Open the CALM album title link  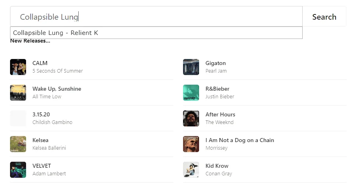pos(40,63)
